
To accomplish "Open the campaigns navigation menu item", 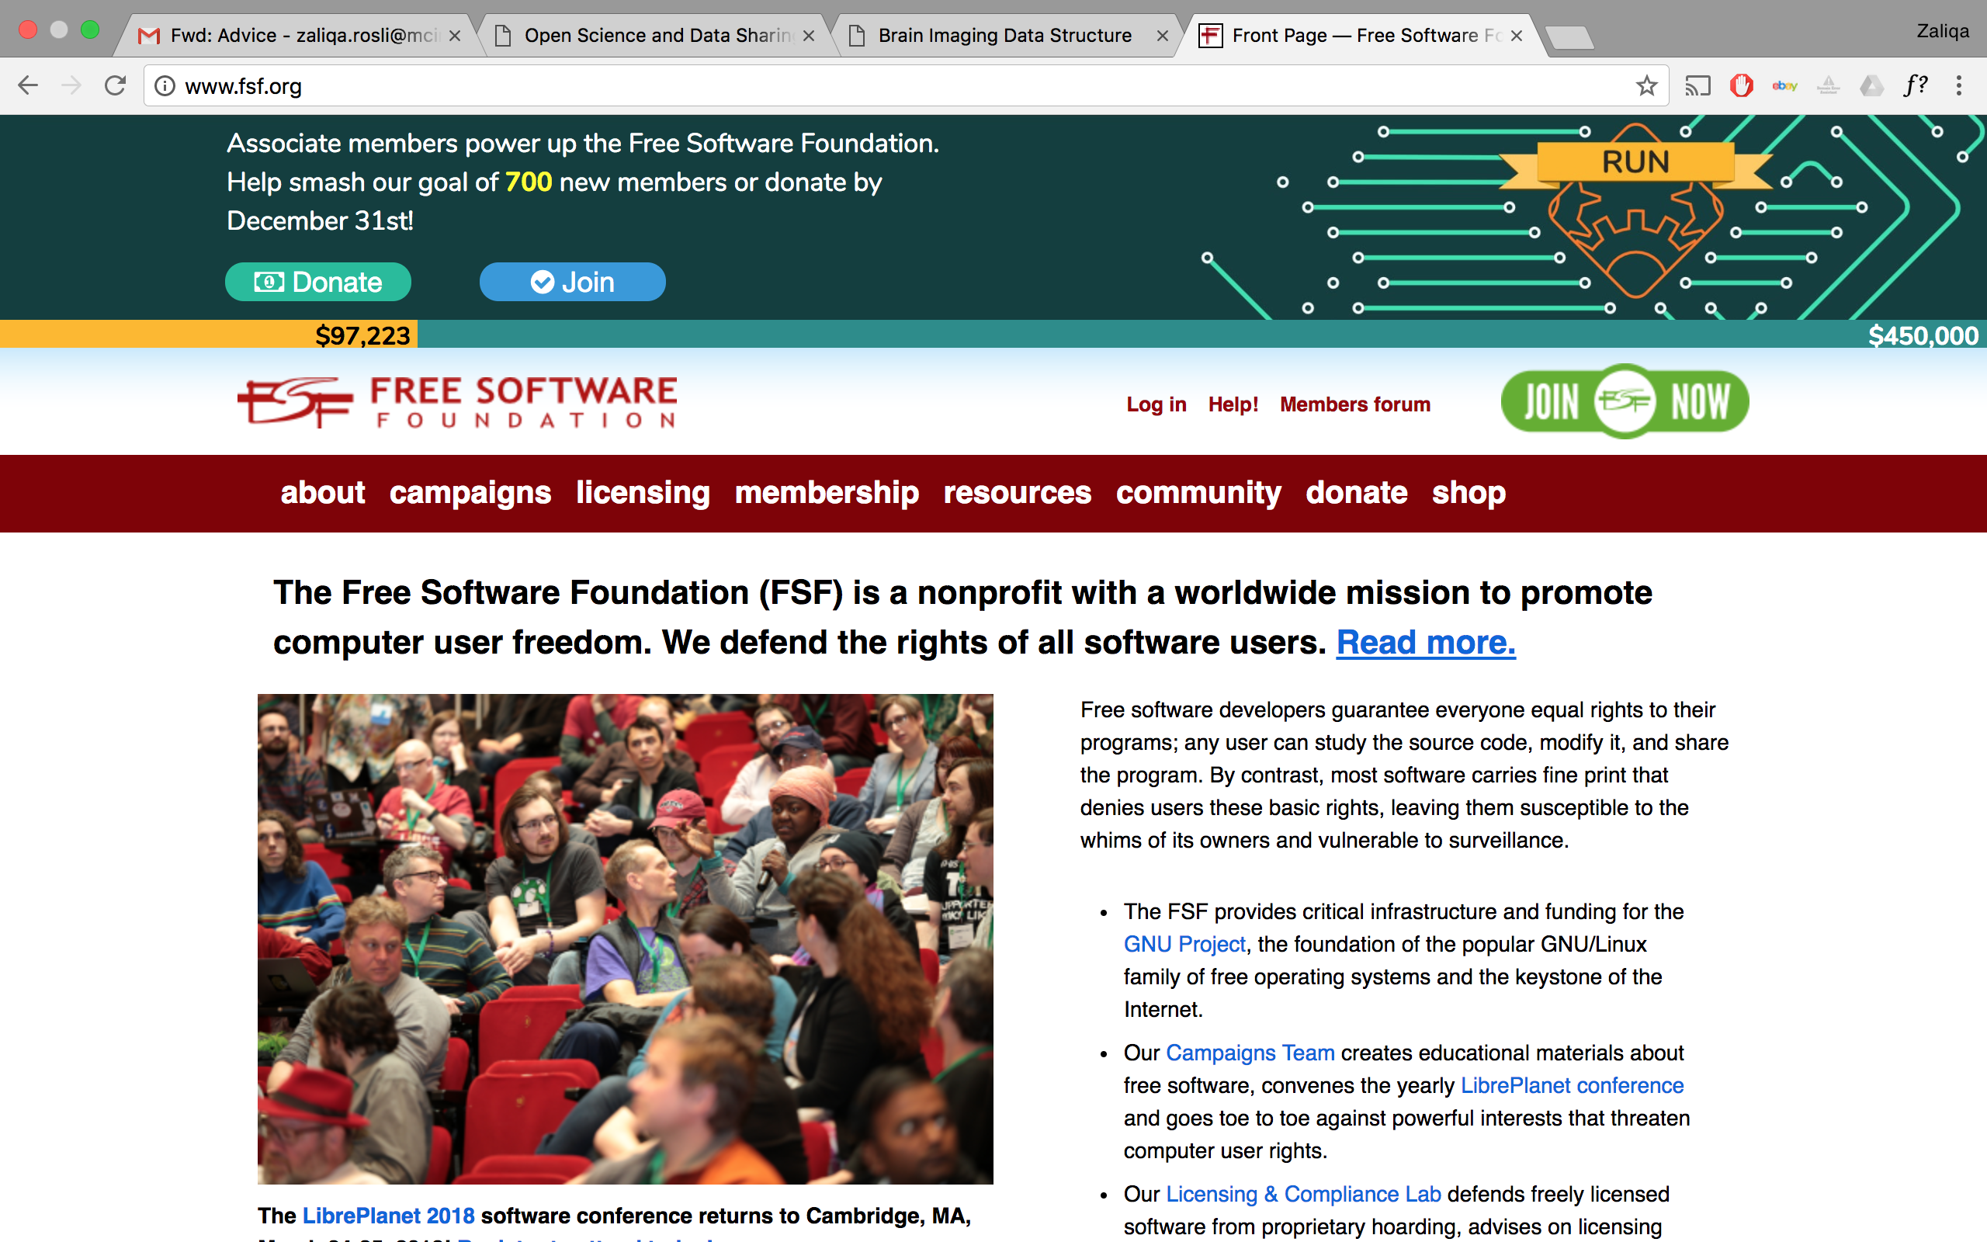I will pyautogui.click(x=470, y=493).
